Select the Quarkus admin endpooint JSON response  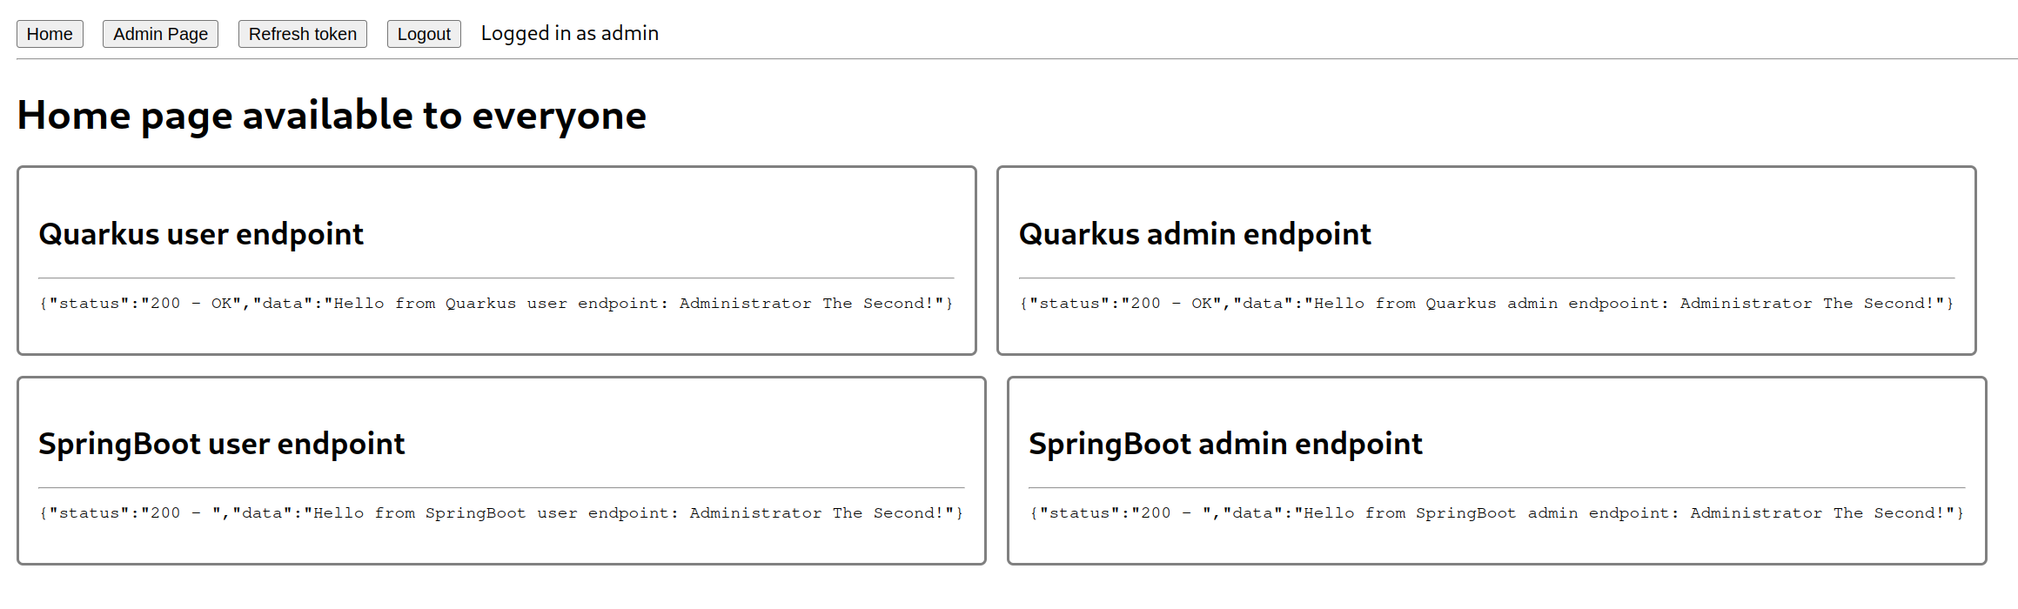tap(1486, 304)
